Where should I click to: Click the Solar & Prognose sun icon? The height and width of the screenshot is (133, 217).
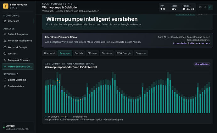(x=5, y=34)
